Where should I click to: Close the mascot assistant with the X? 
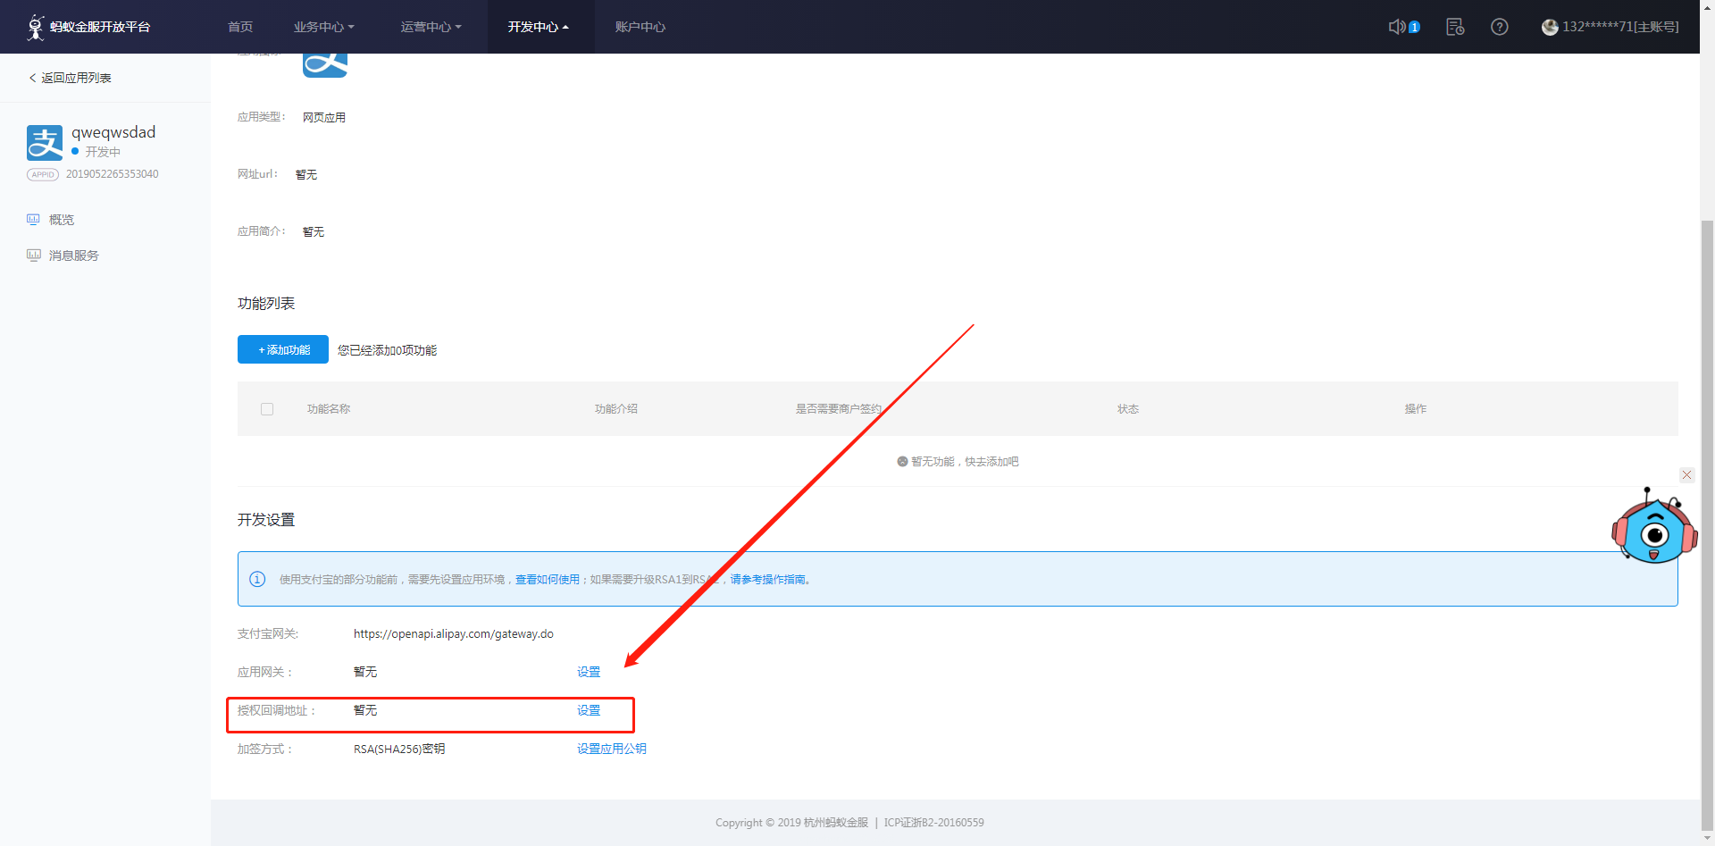[x=1686, y=474]
